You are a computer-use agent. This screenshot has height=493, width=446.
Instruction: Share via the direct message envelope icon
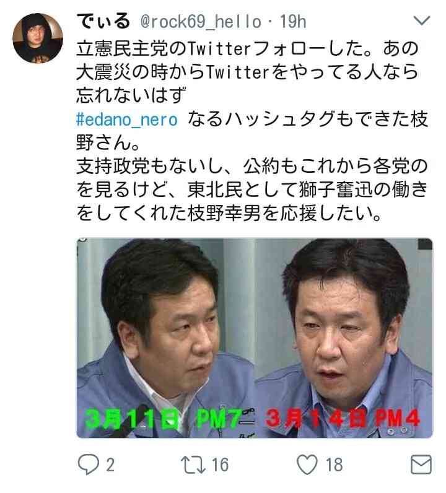[421, 465]
